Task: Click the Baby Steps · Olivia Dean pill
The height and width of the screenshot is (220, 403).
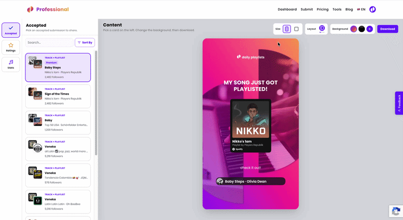Action: (250, 181)
